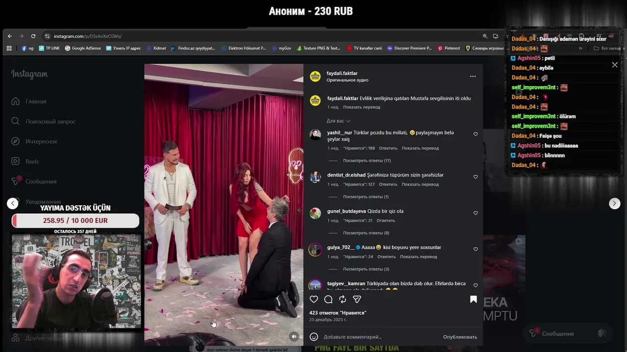627x352 pixels.
Task: Open the emoji picker in comment box
Action: coord(314,337)
